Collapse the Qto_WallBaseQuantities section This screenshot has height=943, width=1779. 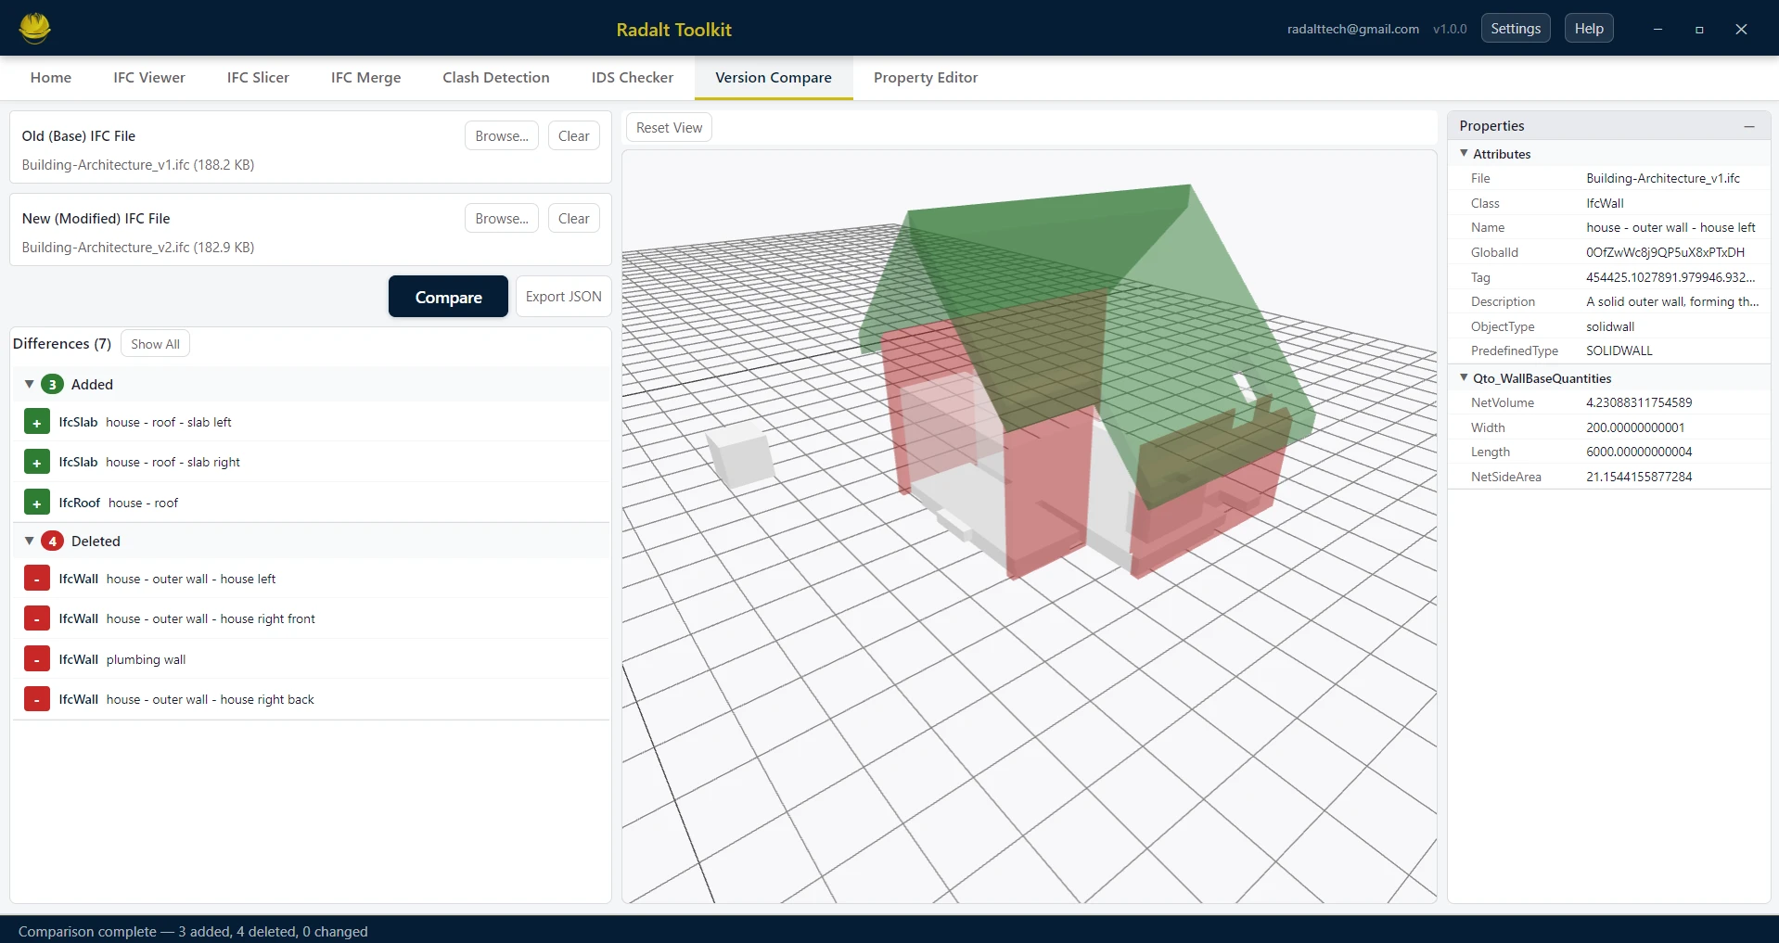(1464, 377)
